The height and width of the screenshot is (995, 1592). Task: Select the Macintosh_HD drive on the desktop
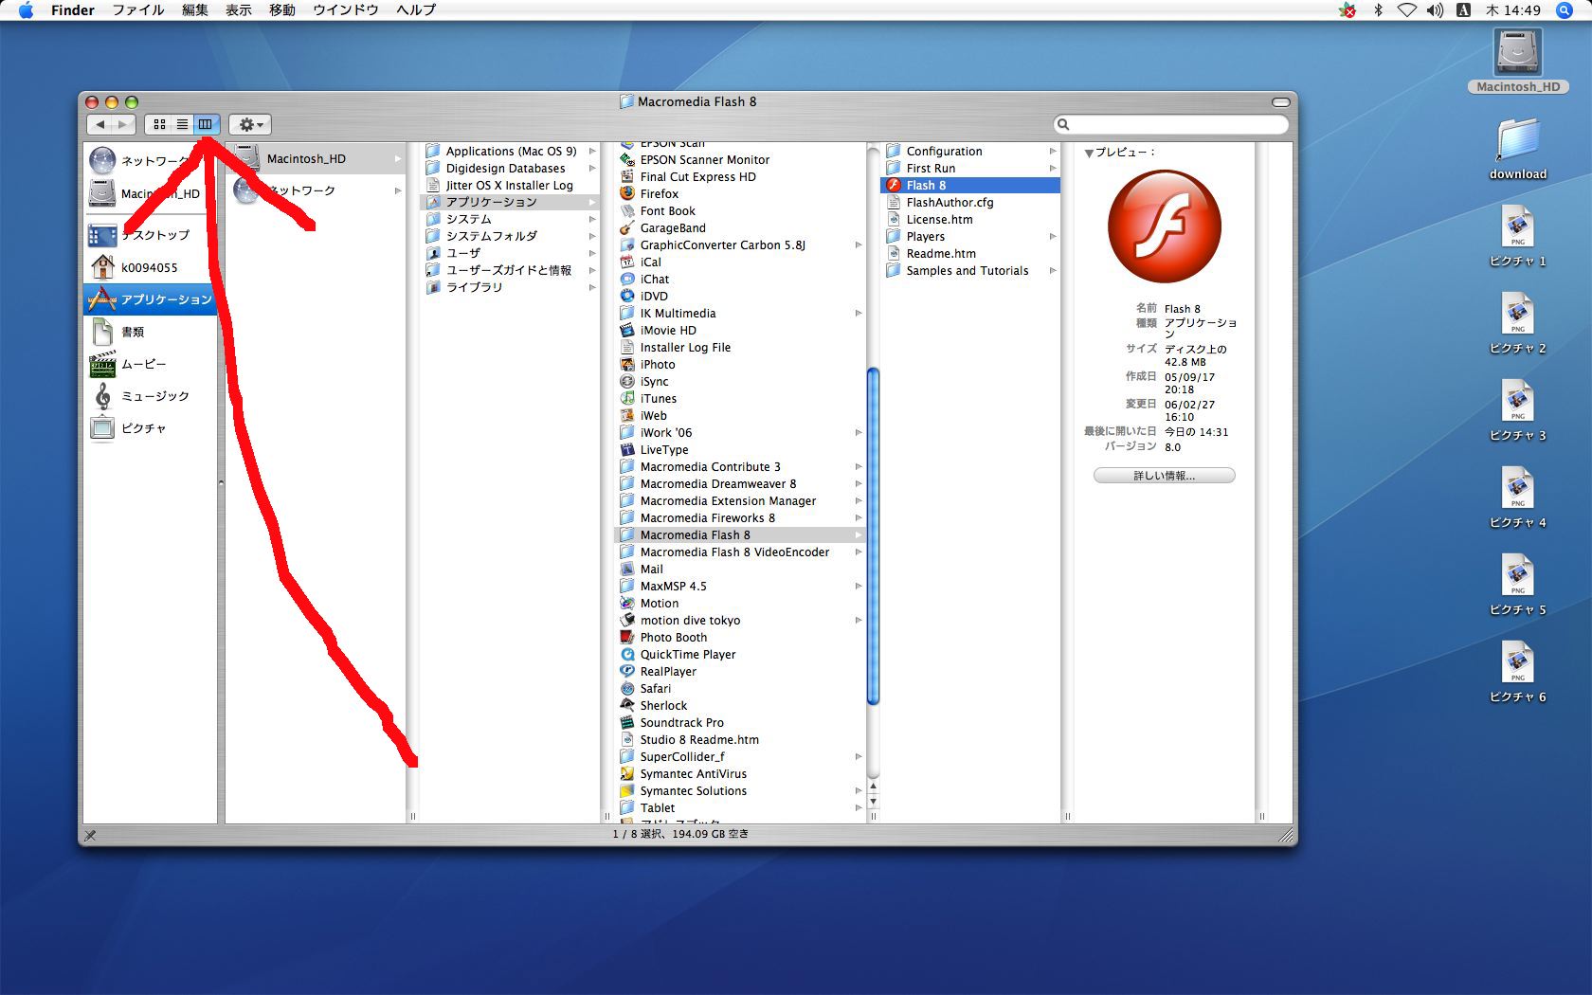(1518, 61)
